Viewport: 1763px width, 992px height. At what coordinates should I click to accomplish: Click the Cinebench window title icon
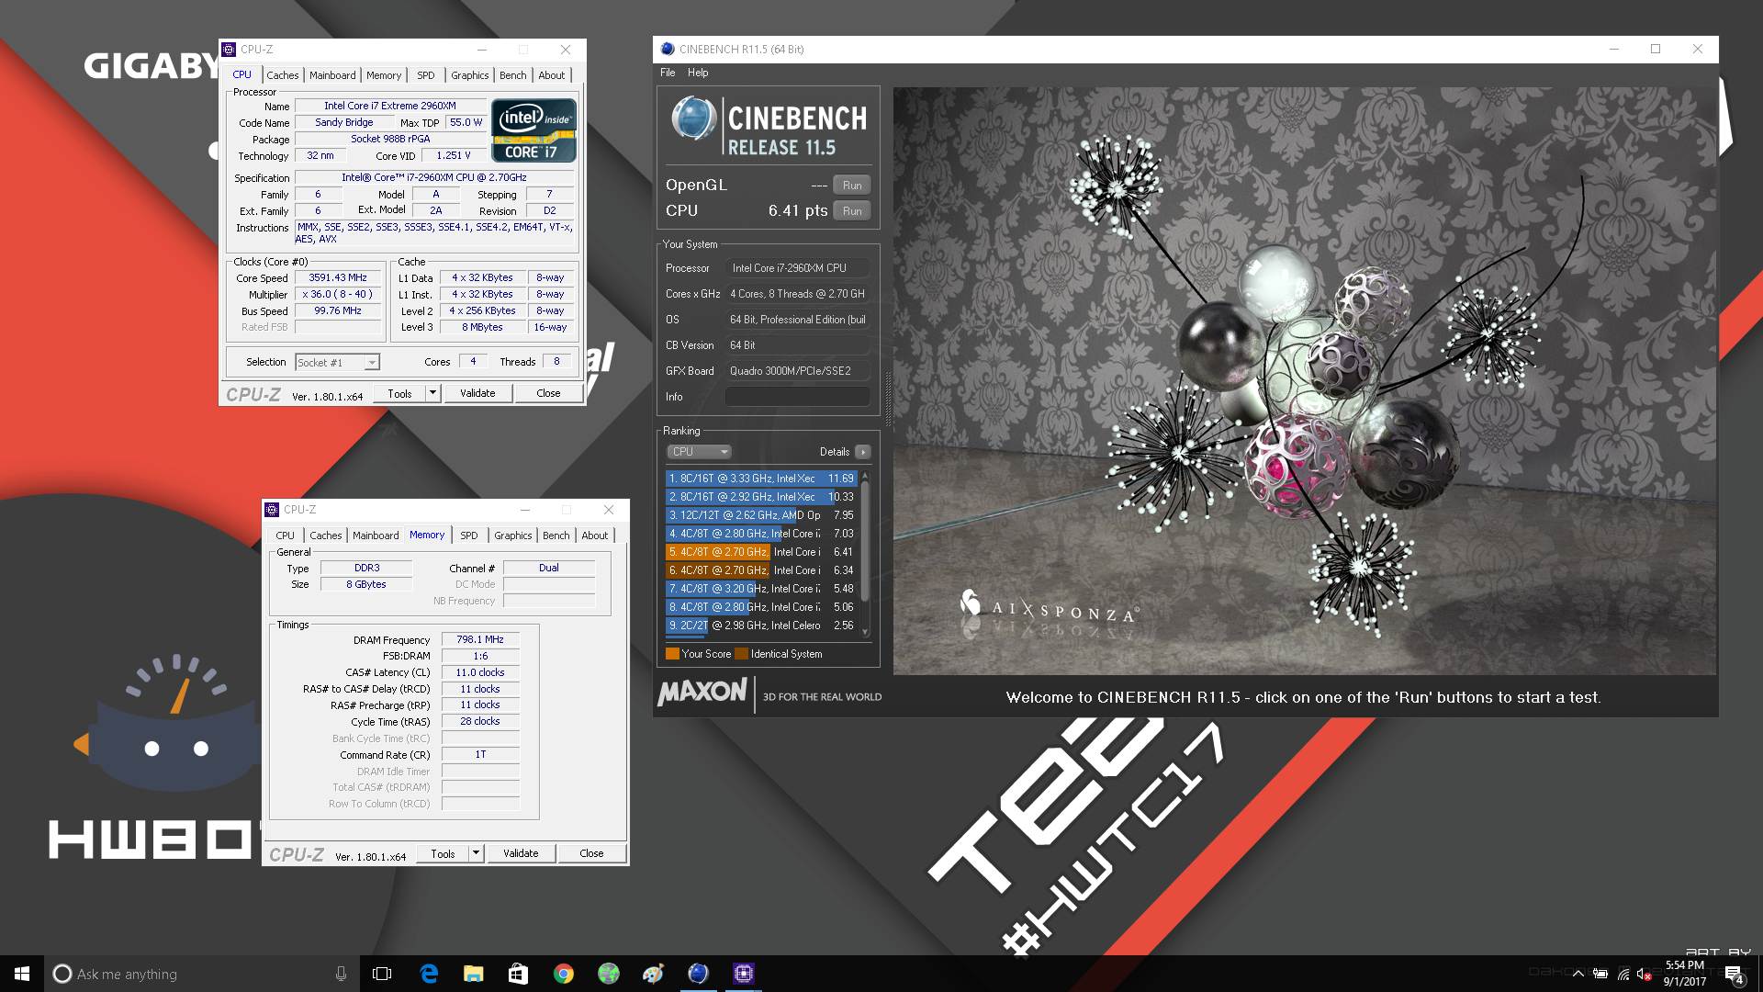pyautogui.click(x=668, y=49)
